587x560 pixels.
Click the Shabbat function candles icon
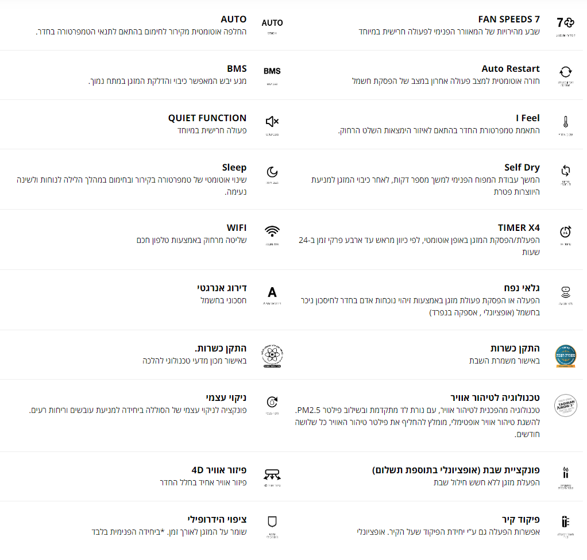565,473
